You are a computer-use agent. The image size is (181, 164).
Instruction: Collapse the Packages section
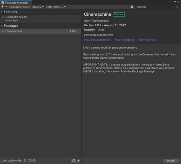[2, 26]
